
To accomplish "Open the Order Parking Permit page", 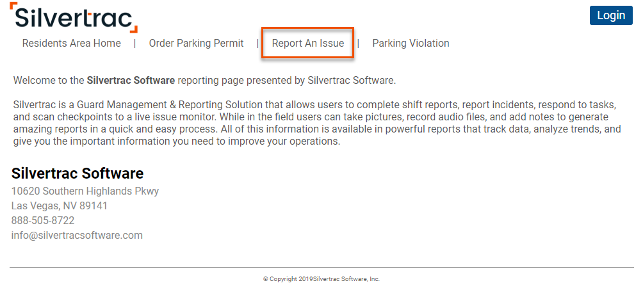I will point(196,44).
